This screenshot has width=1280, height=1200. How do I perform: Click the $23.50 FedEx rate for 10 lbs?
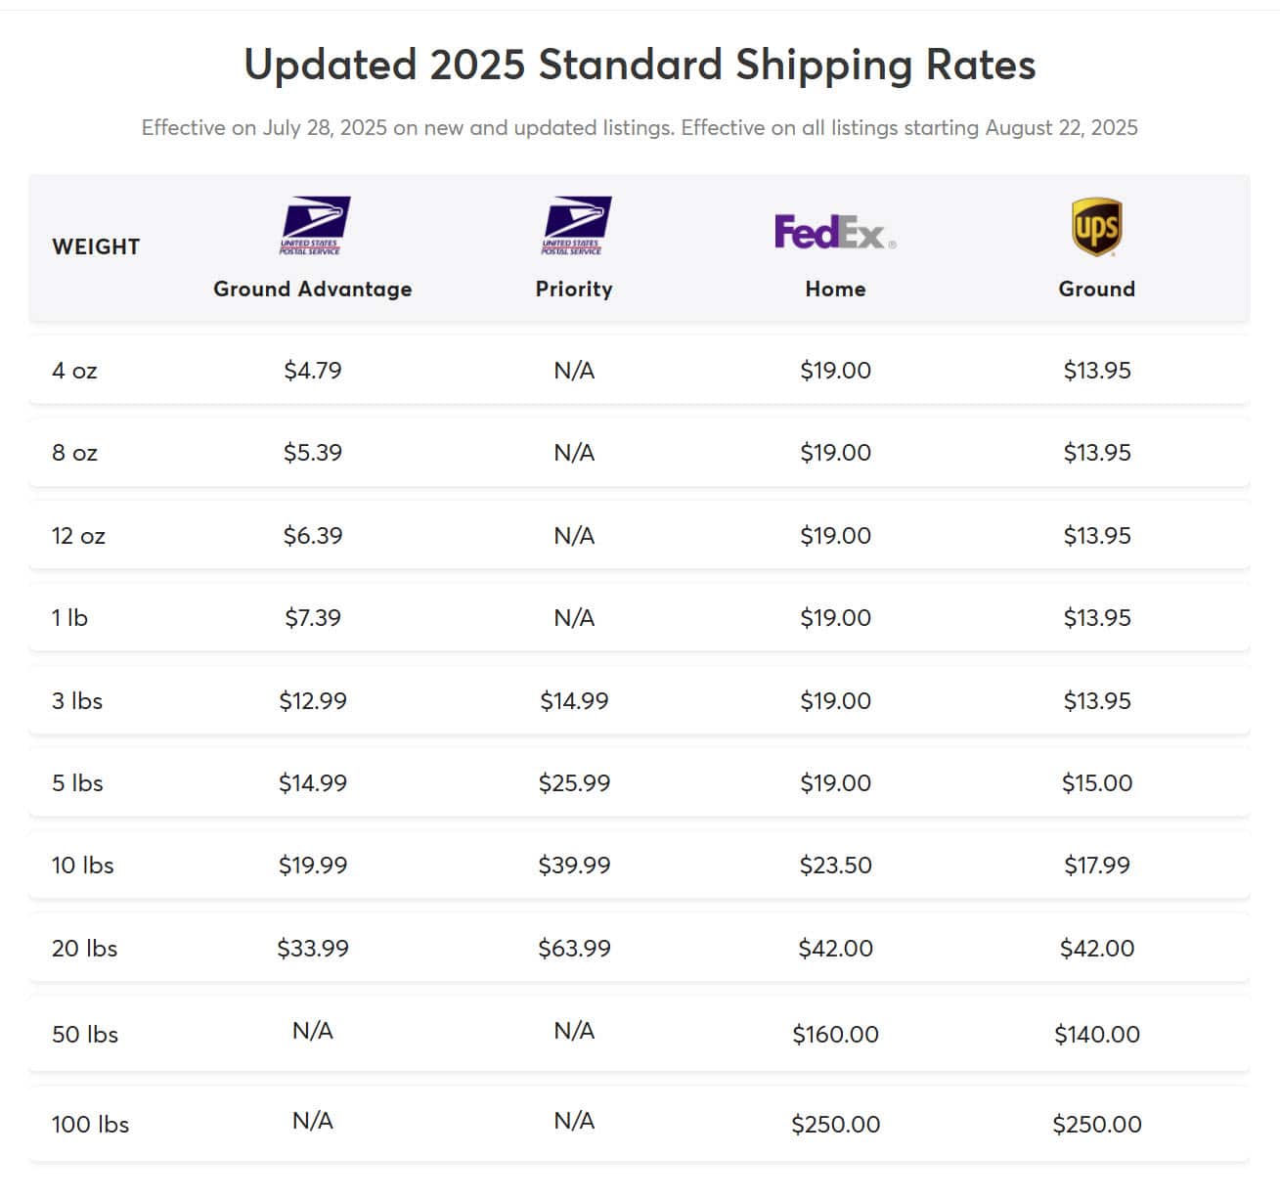coord(835,865)
